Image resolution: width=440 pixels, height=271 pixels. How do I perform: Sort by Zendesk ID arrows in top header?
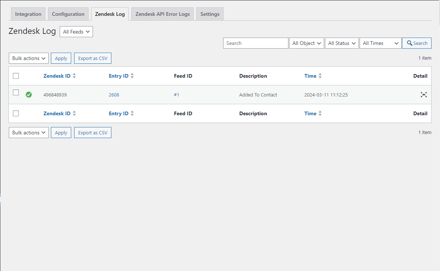tap(75, 76)
